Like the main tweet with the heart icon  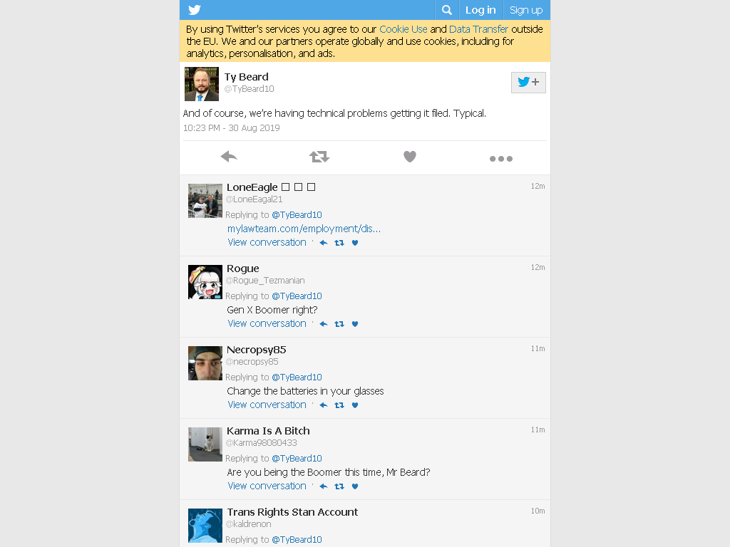(x=410, y=157)
